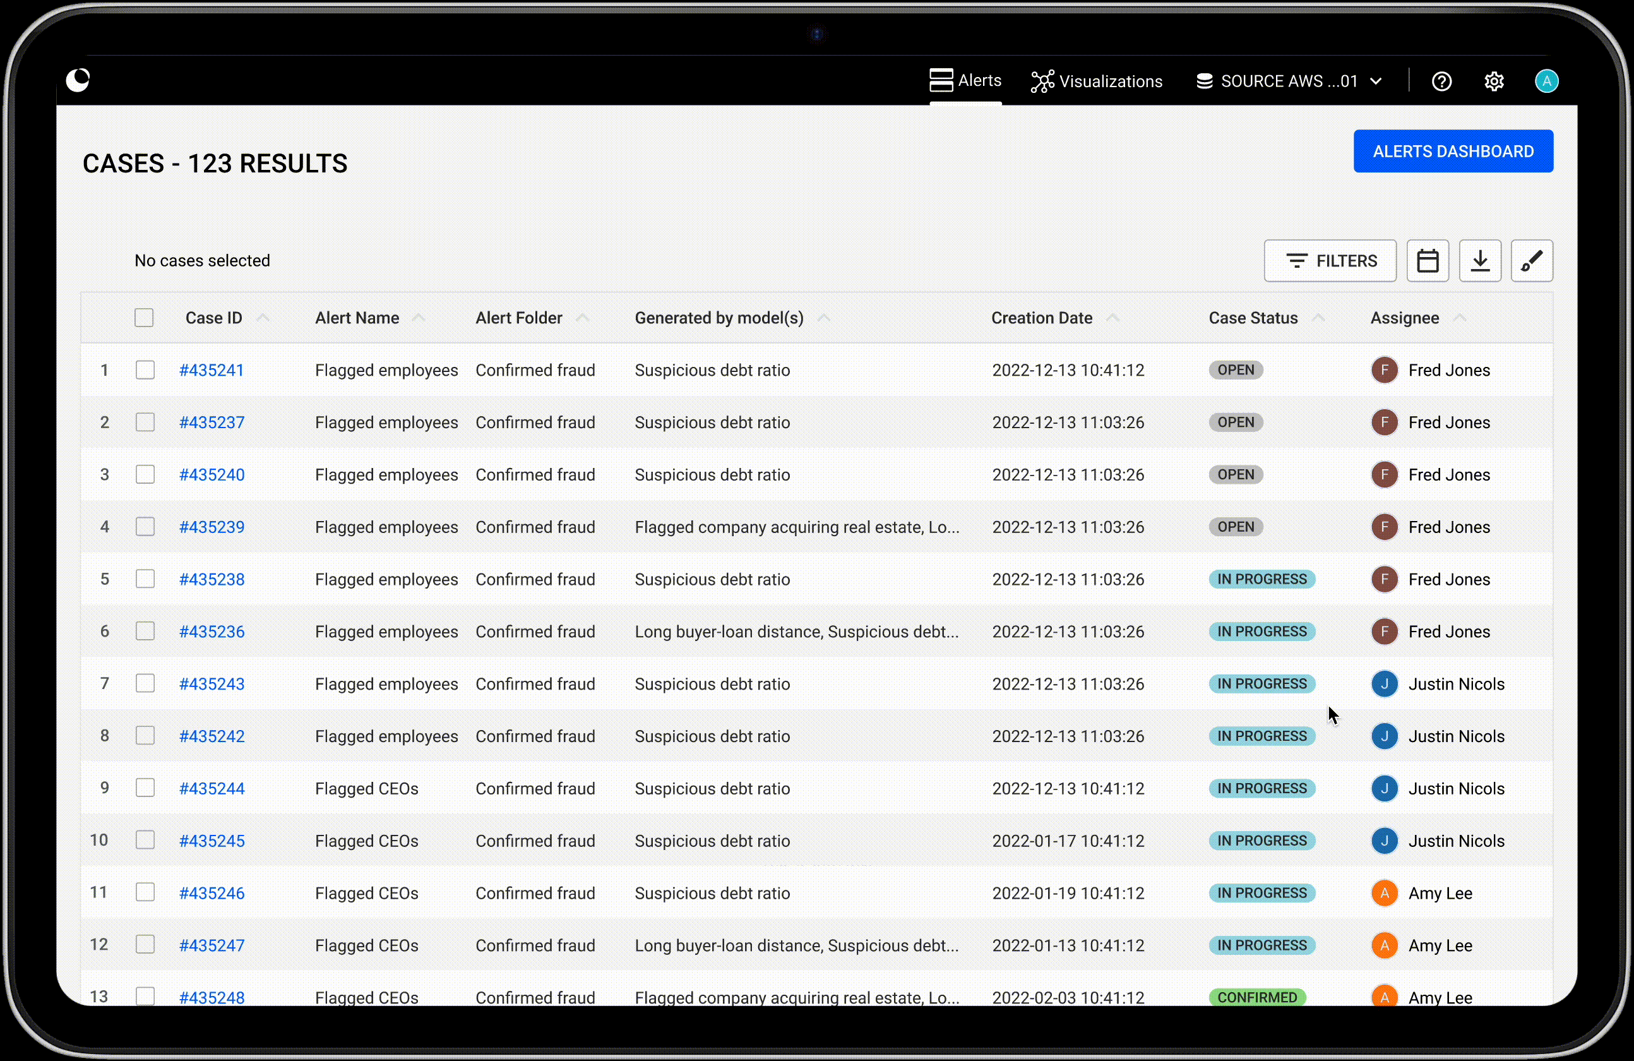Click the download cases icon
This screenshot has width=1634, height=1061.
pyautogui.click(x=1479, y=261)
